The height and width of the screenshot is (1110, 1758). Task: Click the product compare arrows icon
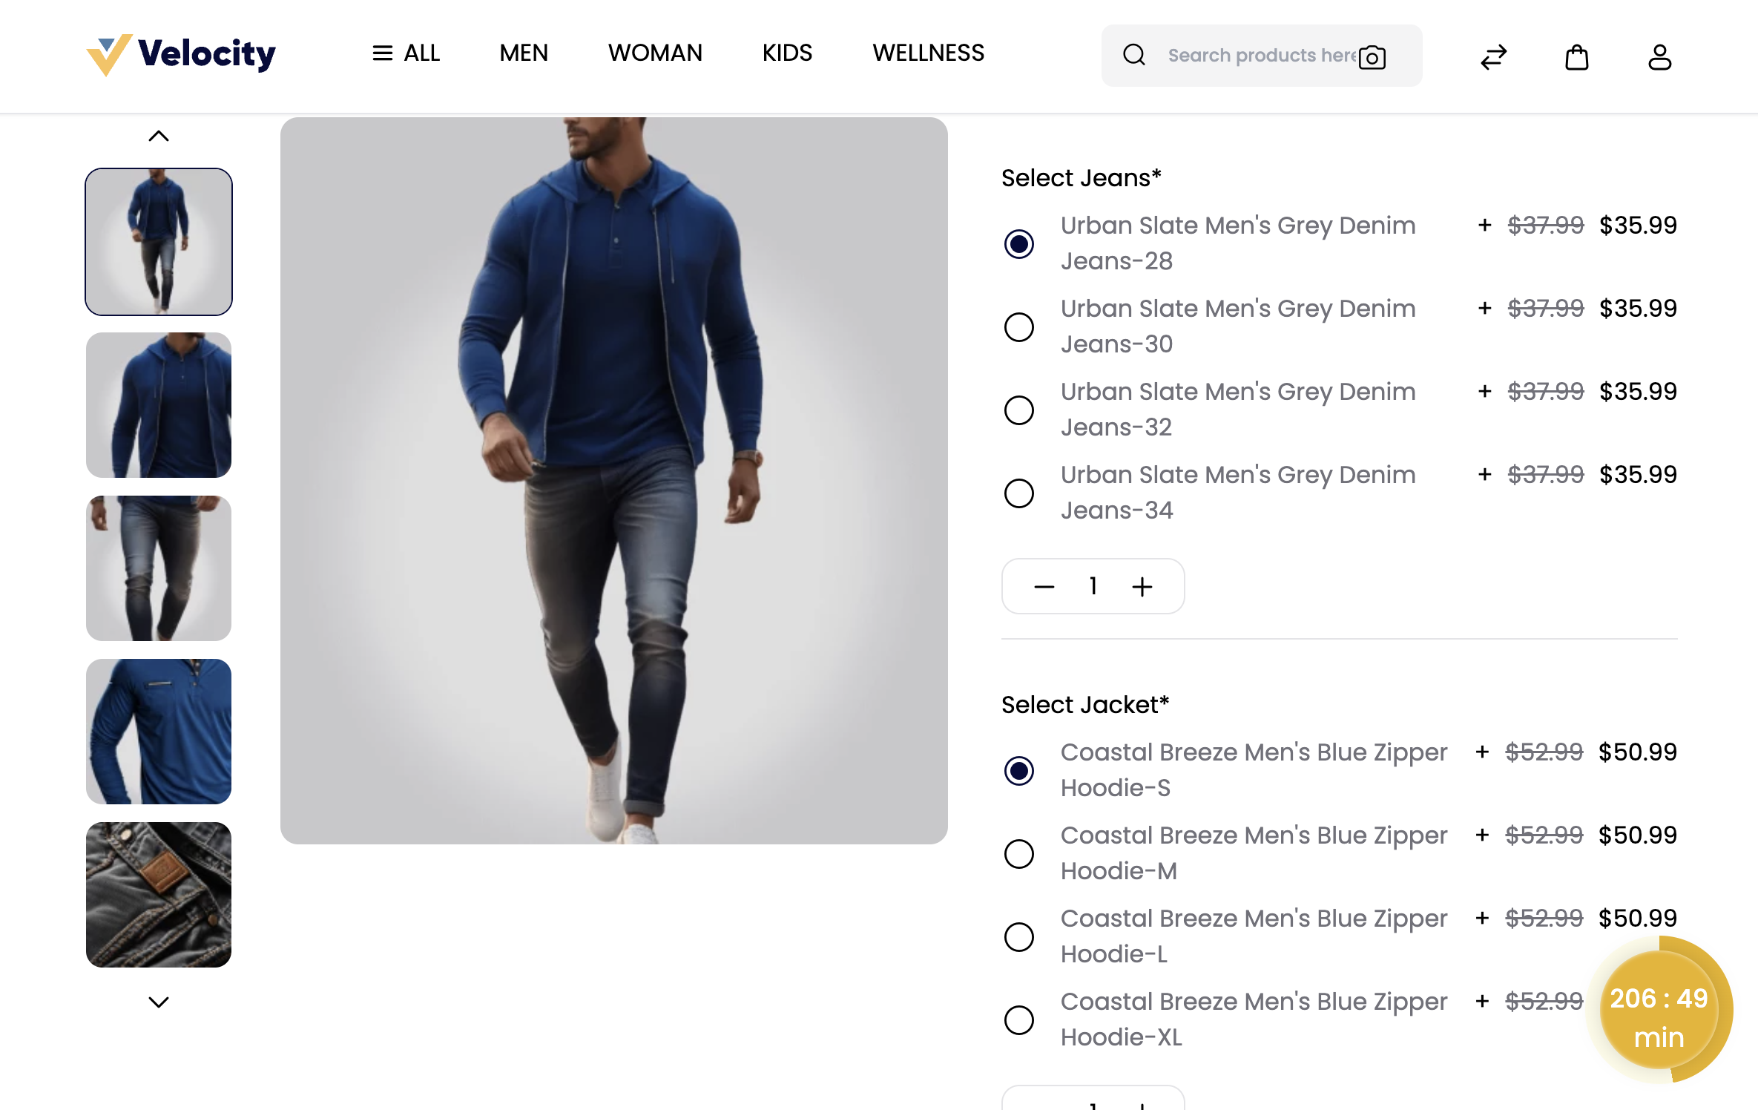click(x=1493, y=56)
